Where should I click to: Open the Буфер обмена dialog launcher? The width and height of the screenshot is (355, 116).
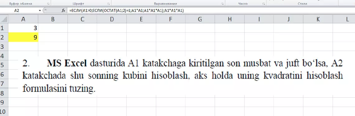pyautogui.click(x=48, y=4)
